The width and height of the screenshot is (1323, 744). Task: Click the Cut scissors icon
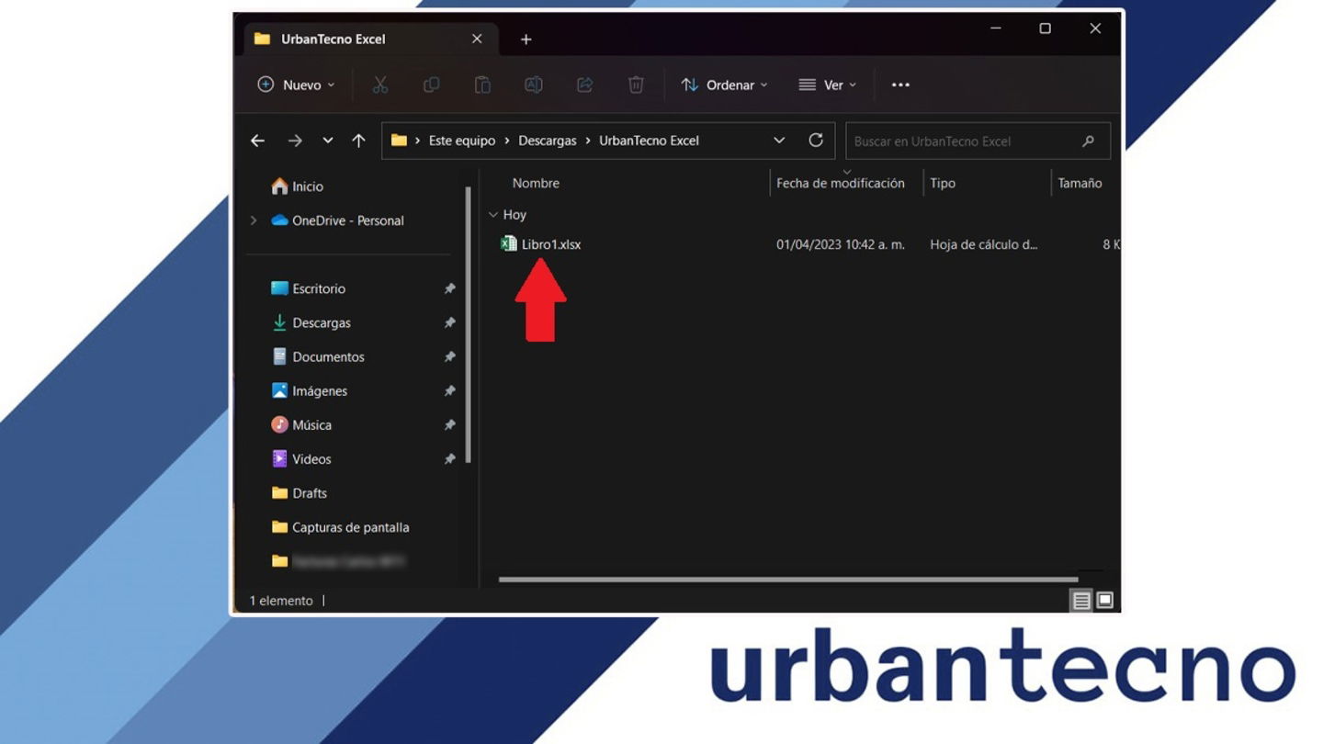[380, 85]
